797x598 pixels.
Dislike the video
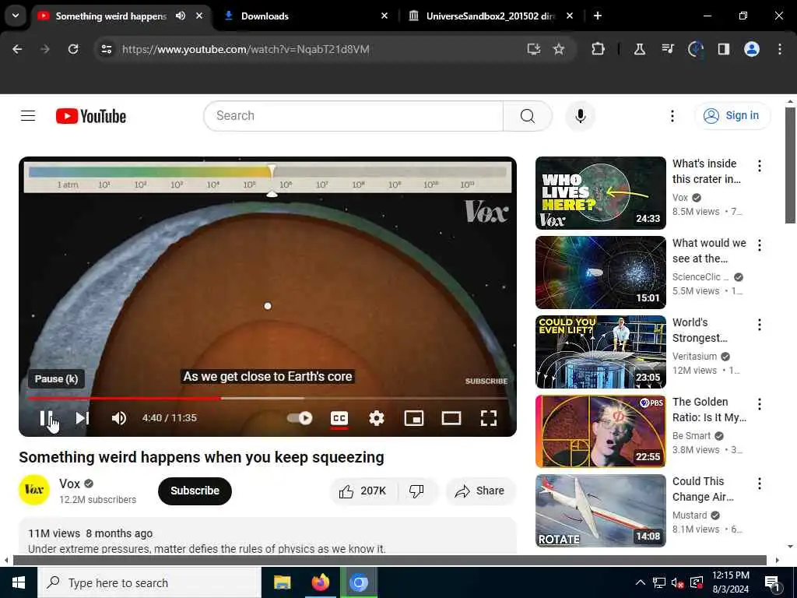(x=417, y=491)
